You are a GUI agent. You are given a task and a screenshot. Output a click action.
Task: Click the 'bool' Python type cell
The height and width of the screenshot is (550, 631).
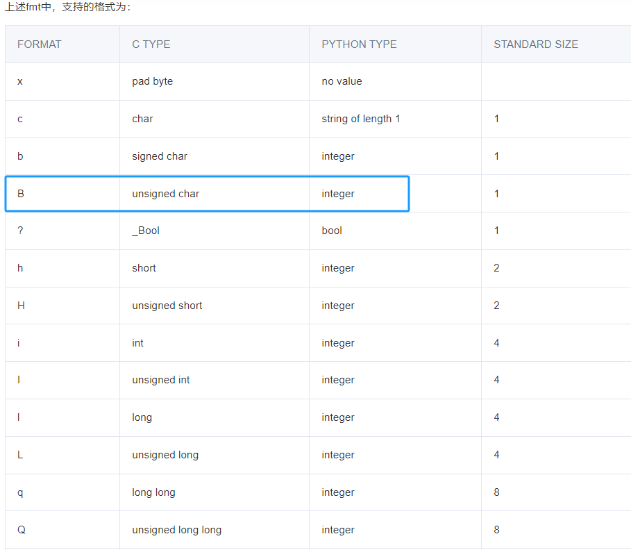(332, 231)
